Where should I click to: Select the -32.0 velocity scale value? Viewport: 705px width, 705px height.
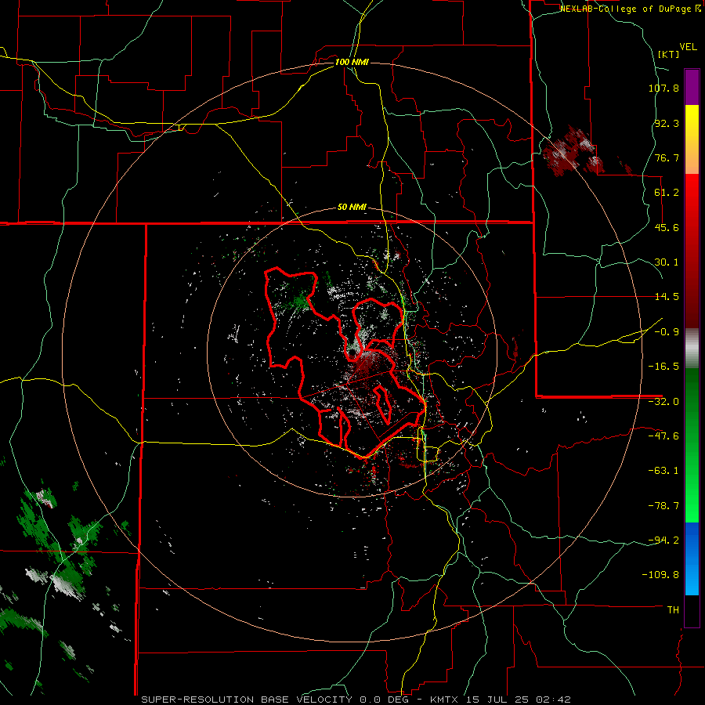663,402
